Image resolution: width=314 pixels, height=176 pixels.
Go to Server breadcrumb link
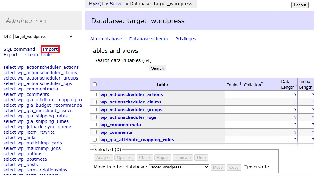click(x=117, y=4)
